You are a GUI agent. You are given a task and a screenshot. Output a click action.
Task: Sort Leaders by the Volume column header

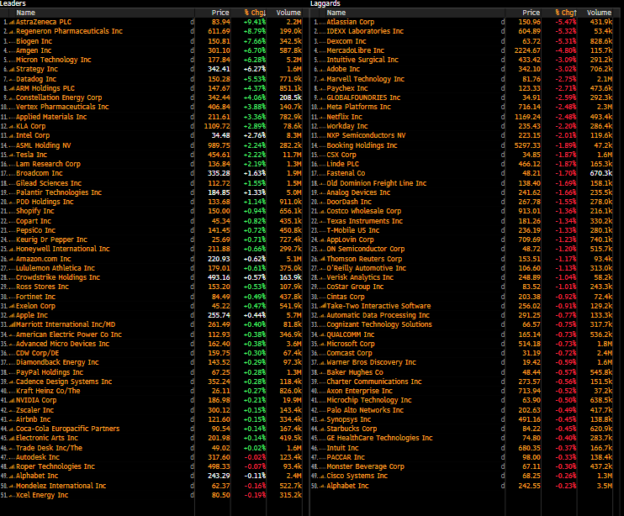coord(288,13)
